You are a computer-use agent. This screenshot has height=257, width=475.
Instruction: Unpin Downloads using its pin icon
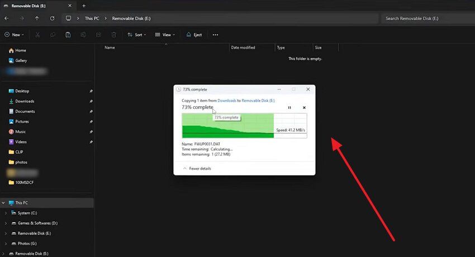(91, 102)
